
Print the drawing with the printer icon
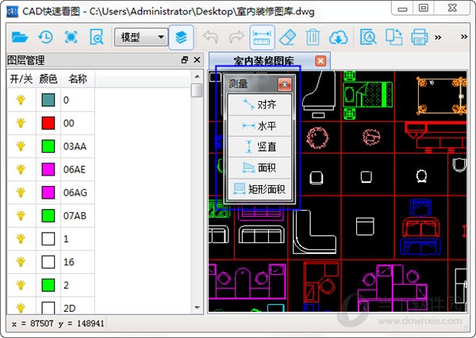point(419,37)
